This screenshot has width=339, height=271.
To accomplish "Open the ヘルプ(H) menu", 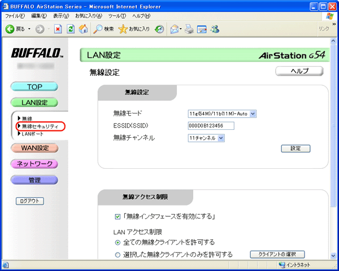I will (141, 16).
